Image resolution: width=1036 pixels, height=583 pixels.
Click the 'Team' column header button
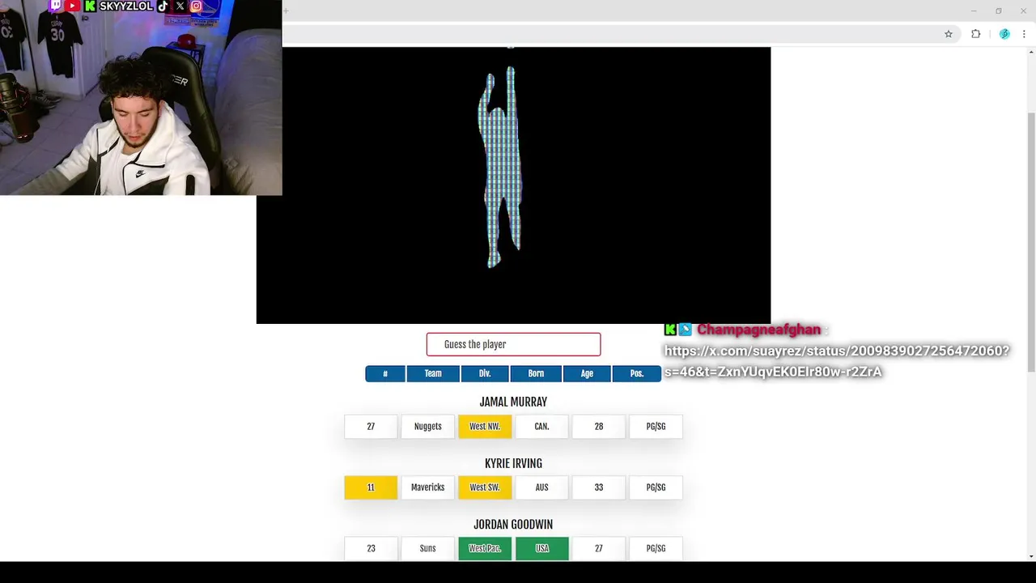click(433, 373)
